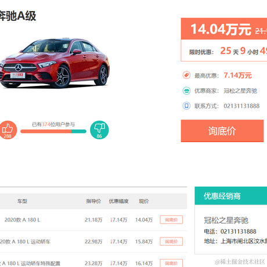Click dealer name 冠松之星奔驰 next to 优惠商家

(240, 91)
